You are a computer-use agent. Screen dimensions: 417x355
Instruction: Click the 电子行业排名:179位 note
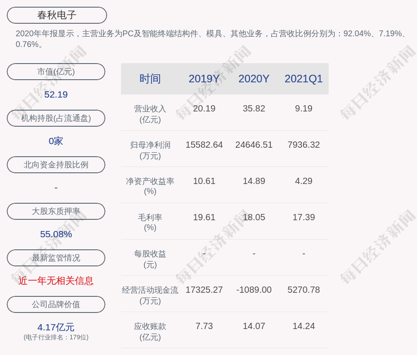(56, 337)
